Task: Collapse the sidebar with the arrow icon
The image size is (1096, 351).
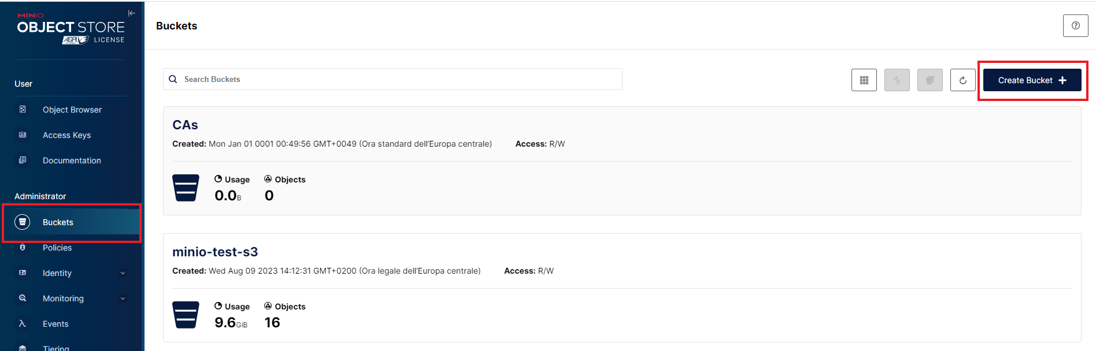Action: (132, 13)
